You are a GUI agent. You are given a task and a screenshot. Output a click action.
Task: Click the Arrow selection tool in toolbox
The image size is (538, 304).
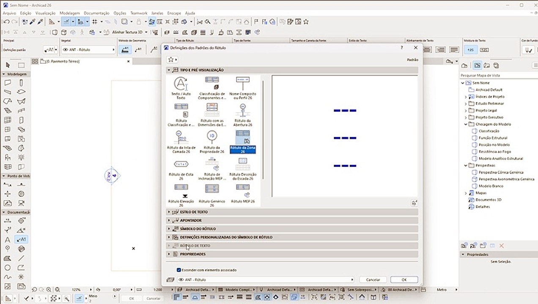click(8, 65)
